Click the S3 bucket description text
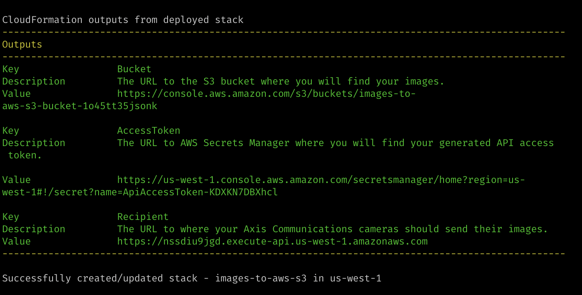Viewport: 582px width, 295px height. coord(281,82)
